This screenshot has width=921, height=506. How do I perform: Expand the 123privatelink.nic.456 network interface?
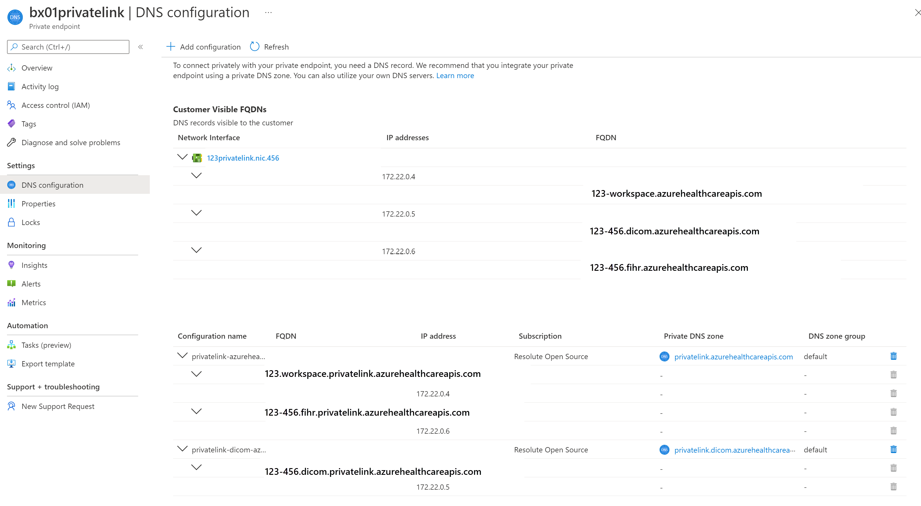pyautogui.click(x=182, y=158)
